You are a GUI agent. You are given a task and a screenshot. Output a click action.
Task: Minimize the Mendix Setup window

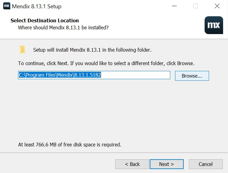pyautogui.click(x=174, y=6)
